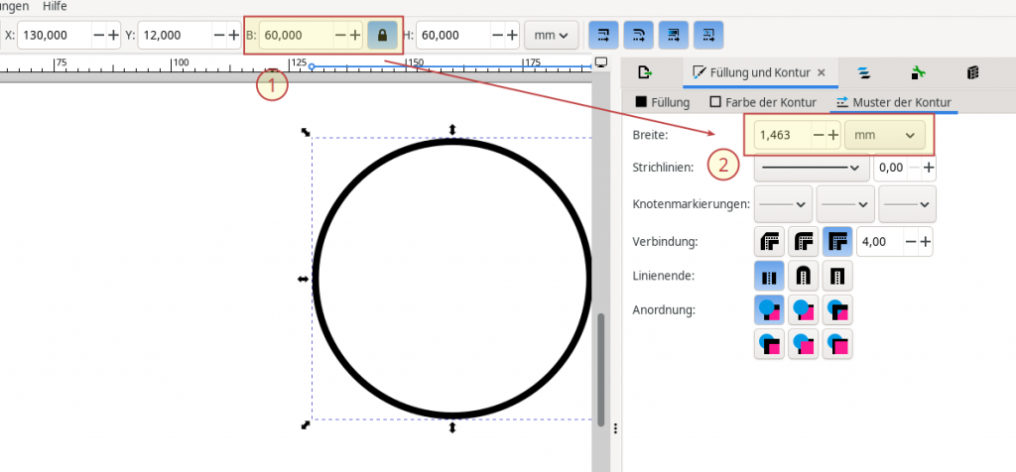The height and width of the screenshot is (472, 1016).
Task: Select the first paint order icon in Anordnung
Action: pyautogui.click(x=771, y=309)
